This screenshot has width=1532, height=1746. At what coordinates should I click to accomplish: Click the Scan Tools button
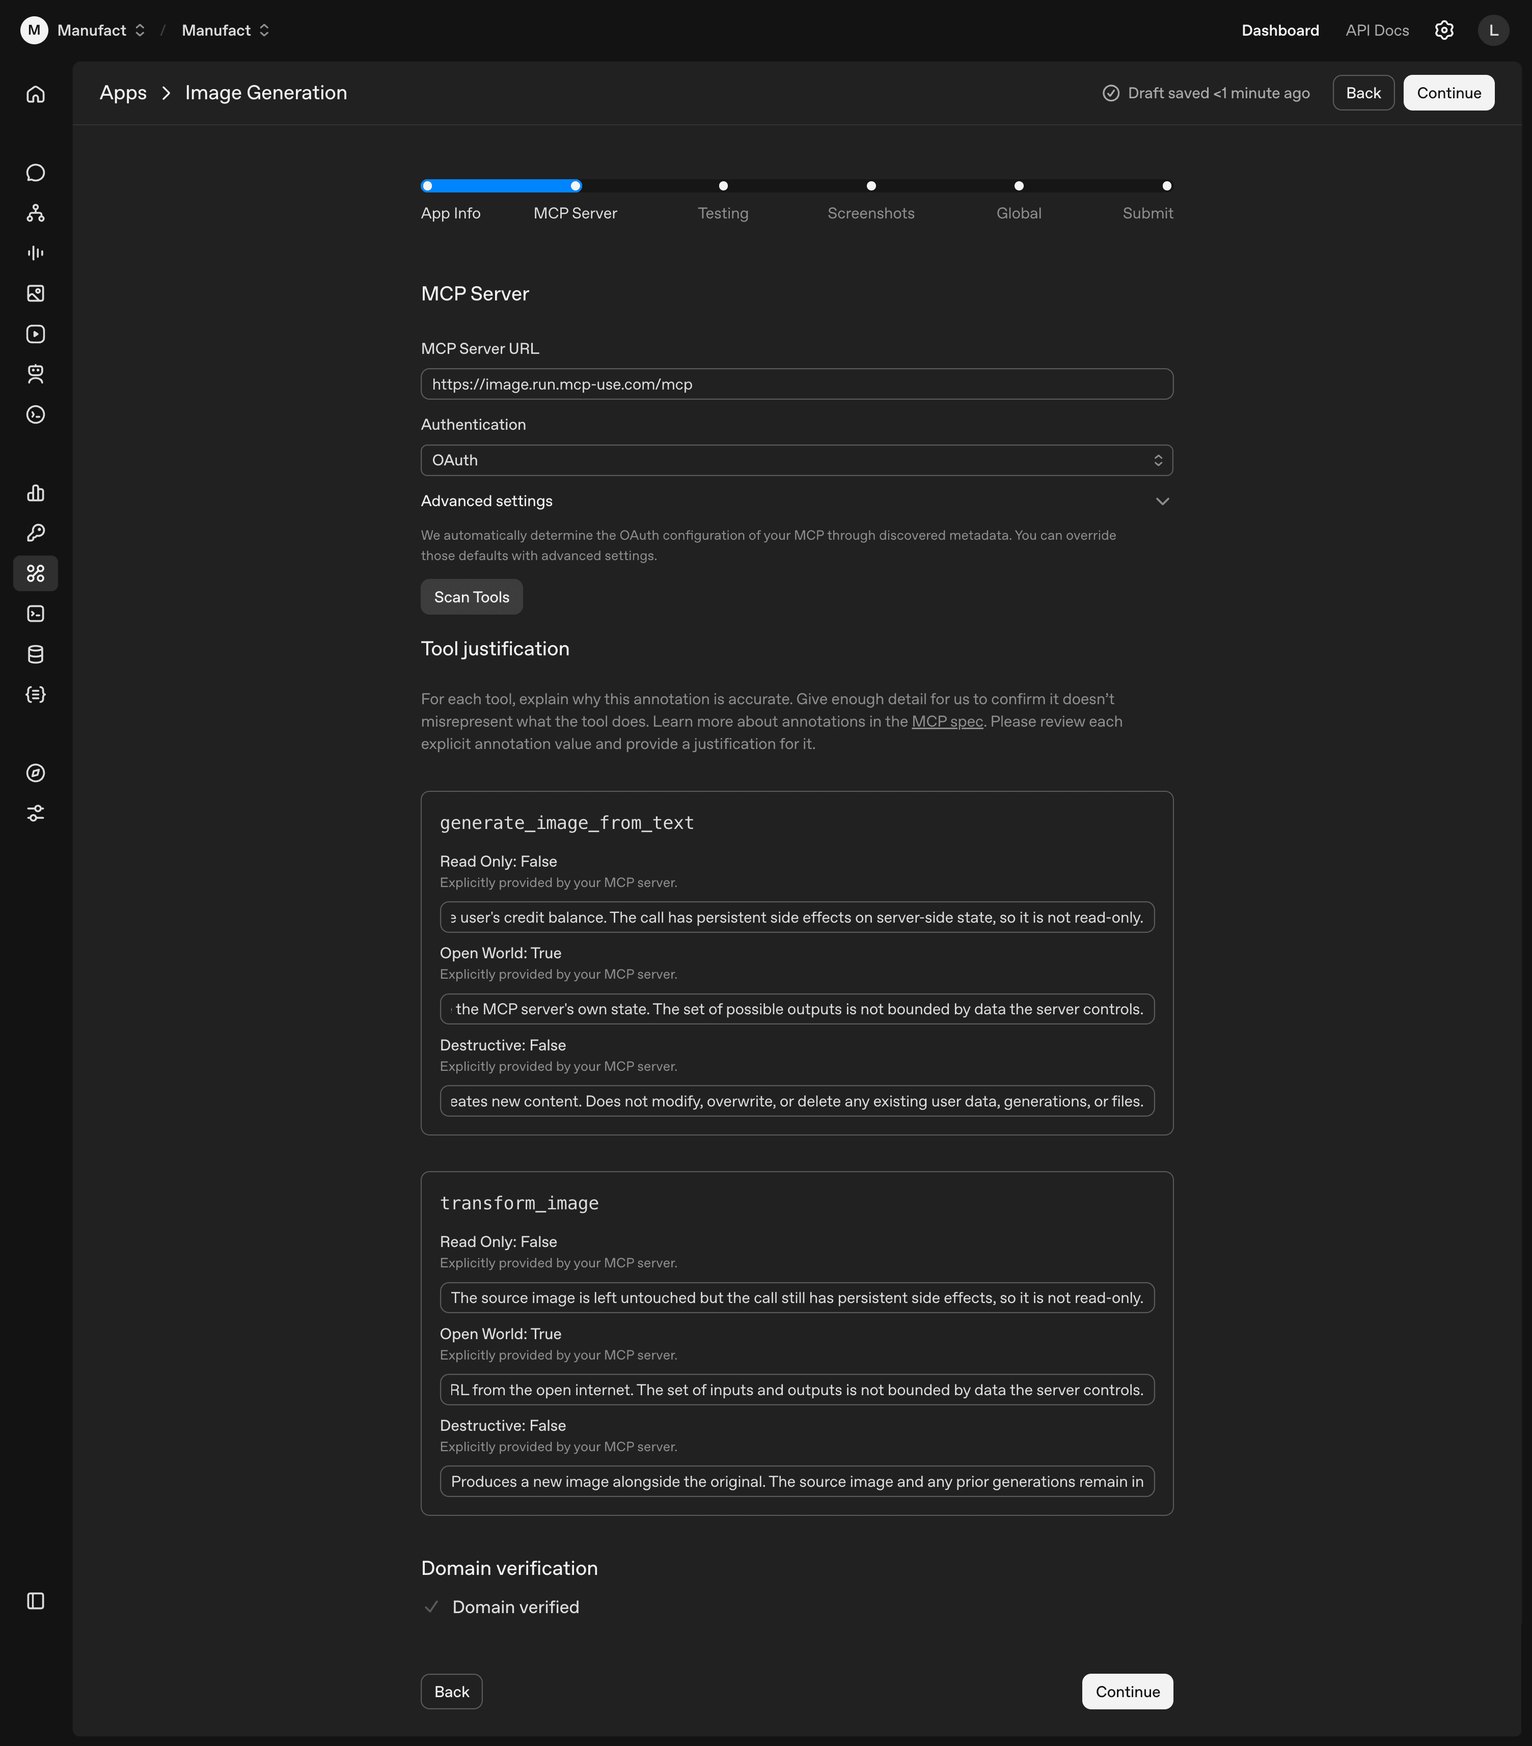pyautogui.click(x=471, y=596)
